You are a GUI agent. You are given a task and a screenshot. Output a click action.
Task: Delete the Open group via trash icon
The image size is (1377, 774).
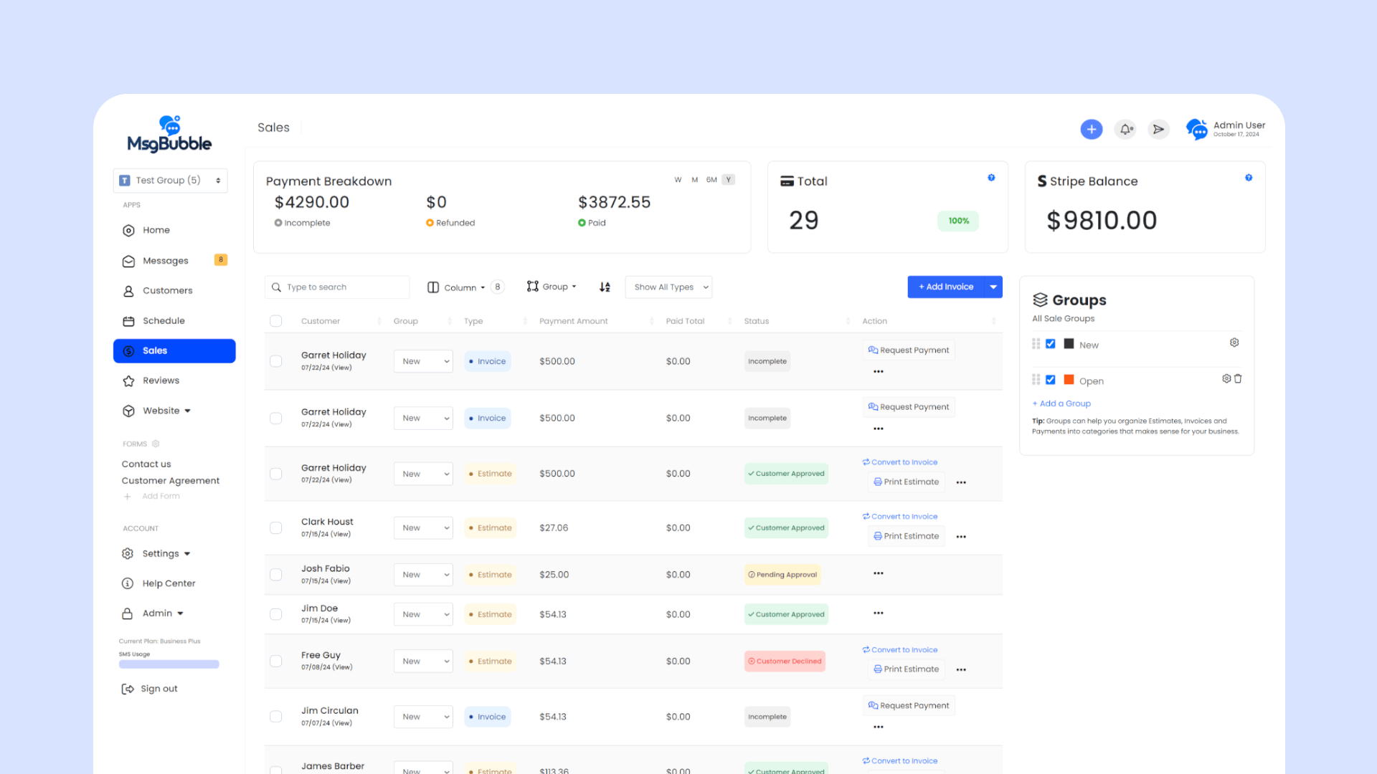pyautogui.click(x=1238, y=378)
